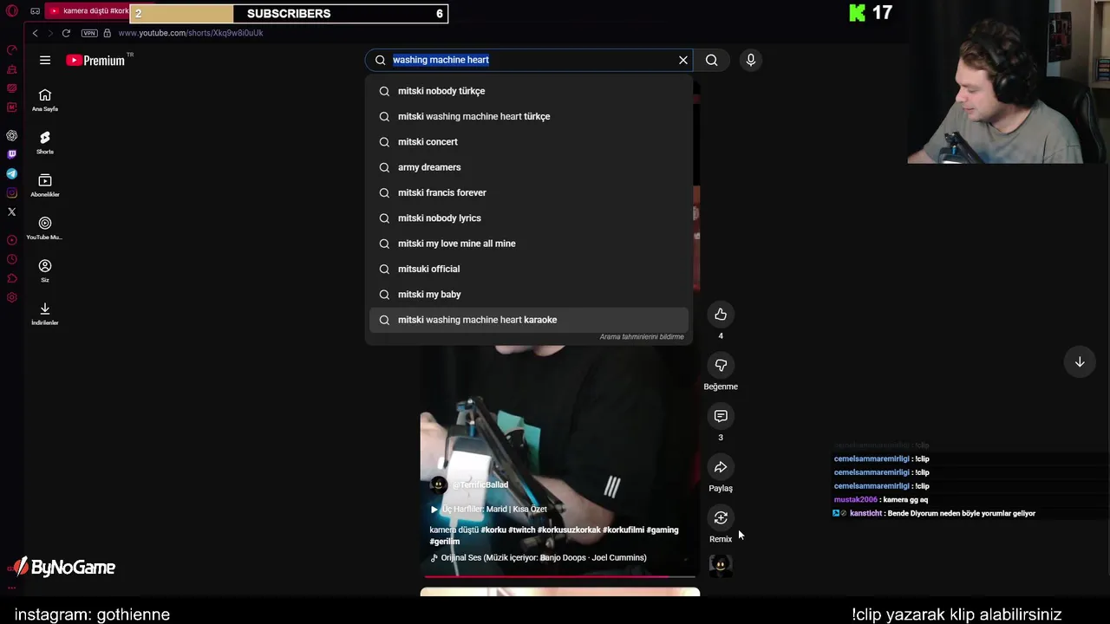Open Abonelikler in YouTube sidebar

(x=45, y=185)
